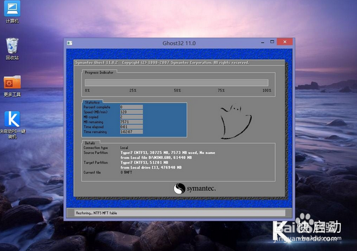Click the 25% progress scale mark
Image resolution: width=357 pixels, height=251 pixels.
(133, 90)
